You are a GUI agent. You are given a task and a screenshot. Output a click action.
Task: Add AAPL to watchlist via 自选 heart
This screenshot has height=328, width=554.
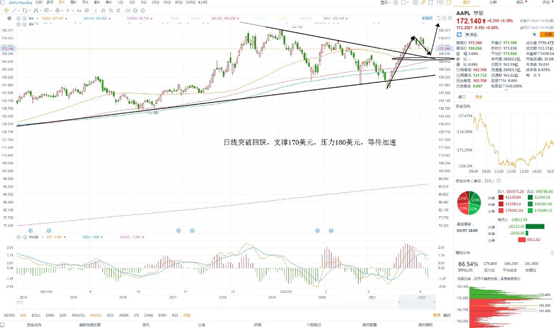click(x=471, y=34)
